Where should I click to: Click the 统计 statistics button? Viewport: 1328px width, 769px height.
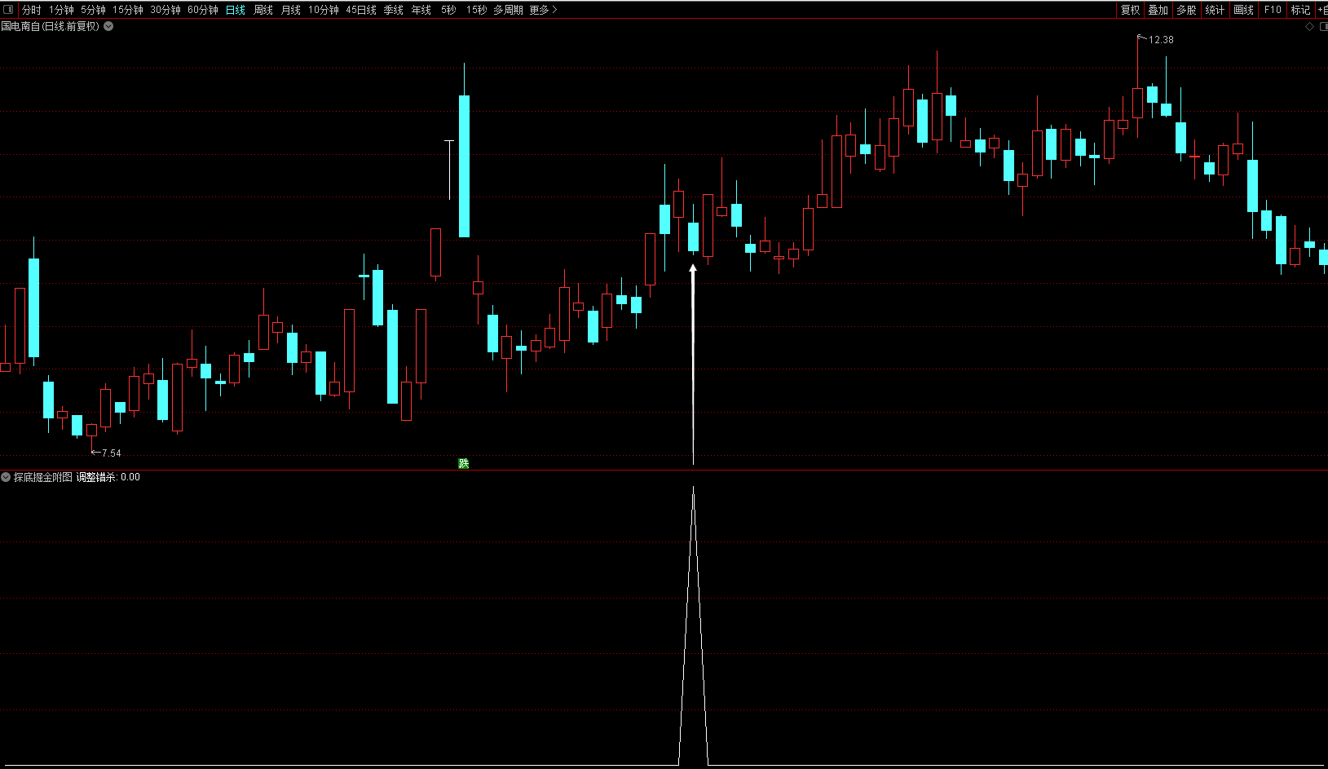pyautogui.click(x=1215, y=10)
